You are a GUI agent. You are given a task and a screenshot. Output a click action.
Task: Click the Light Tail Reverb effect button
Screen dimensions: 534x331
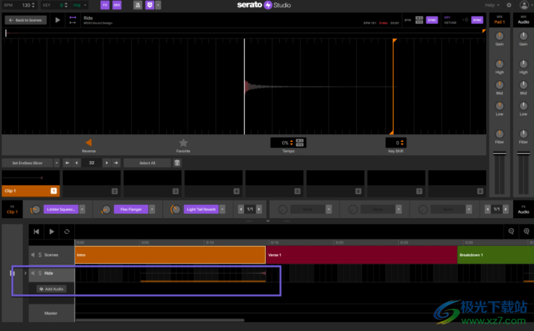[201, 209]
